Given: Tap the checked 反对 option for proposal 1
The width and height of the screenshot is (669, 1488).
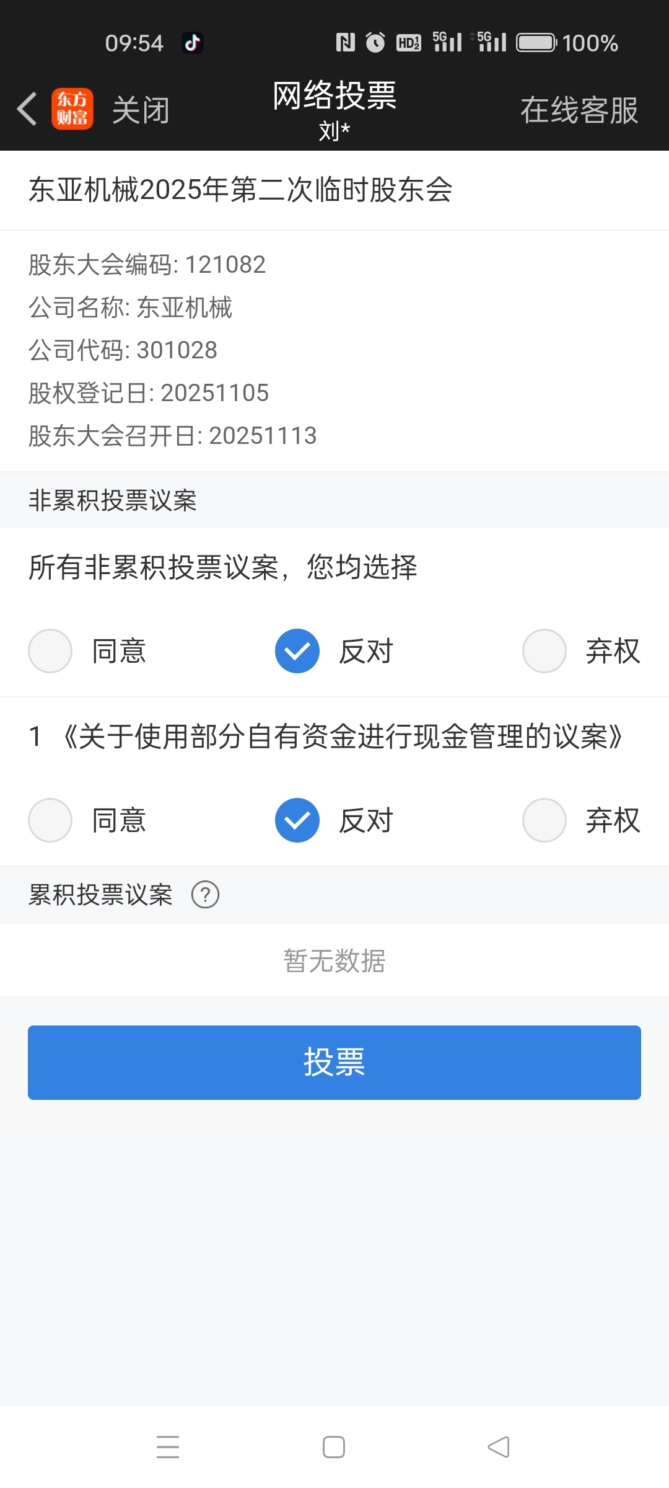Looking at the screenshot, I should point(334,820).
